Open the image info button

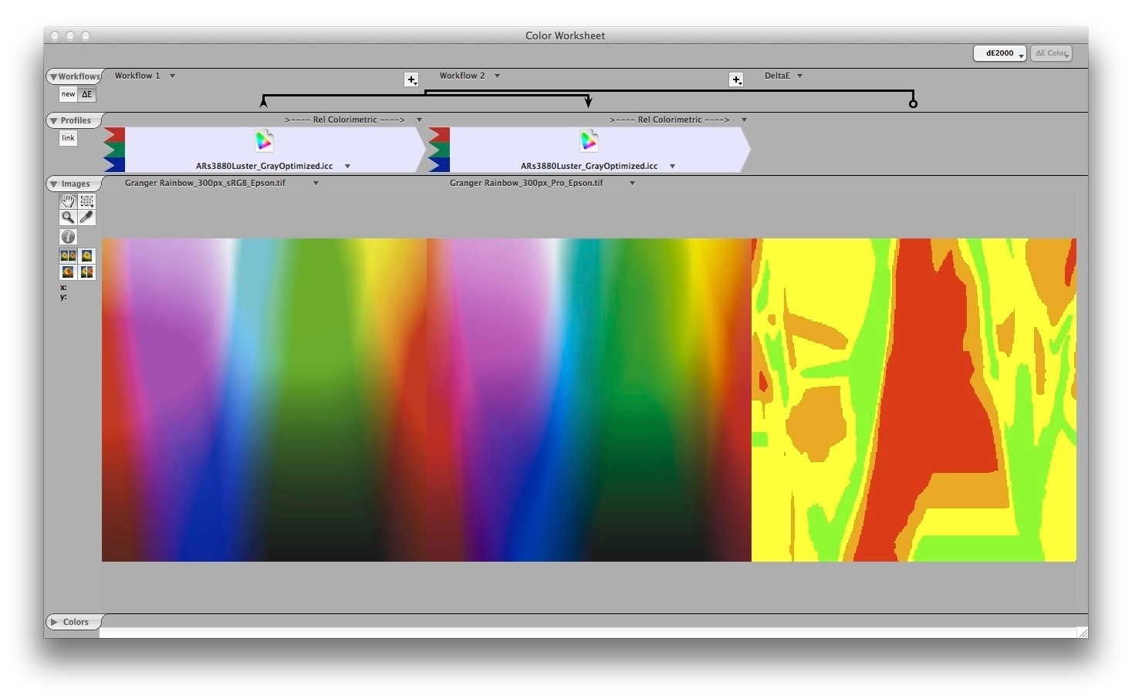(x=68, y=237)
